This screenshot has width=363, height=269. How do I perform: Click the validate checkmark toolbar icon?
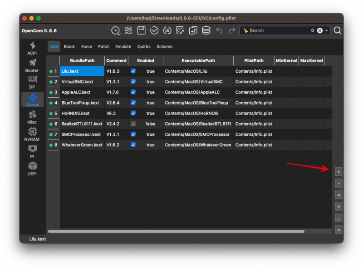click(x=154, y=30)
